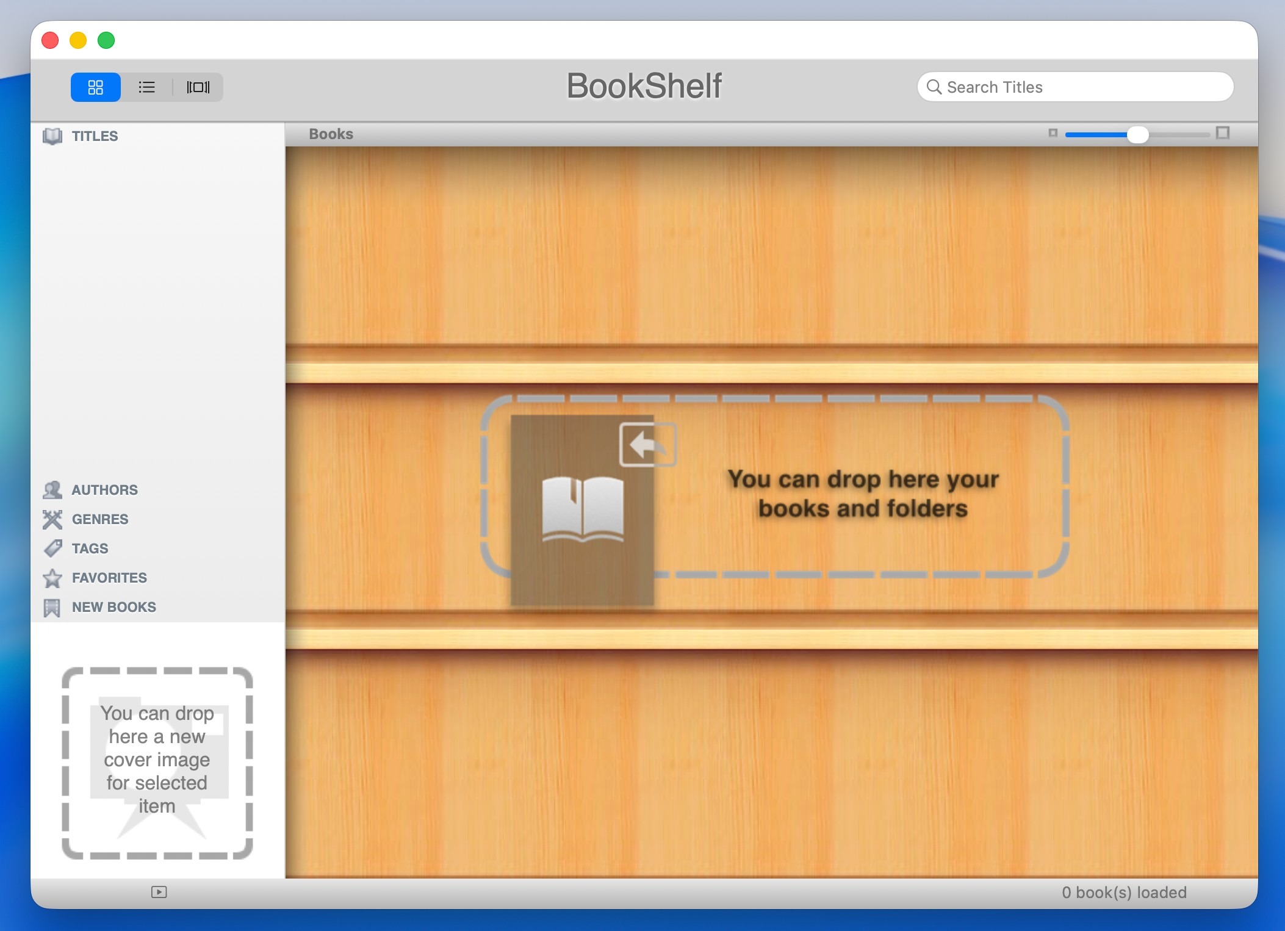Click the '0 book(s) loaded' status text
Viewport: 1285px width, 931px height.
tap(1124, 893)
